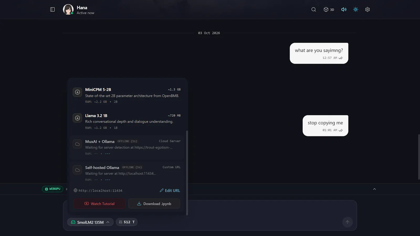This screenshot has width=420, height=236.
Task: Click the http://localhost:11434 URL text
Action: click(101, 191)
